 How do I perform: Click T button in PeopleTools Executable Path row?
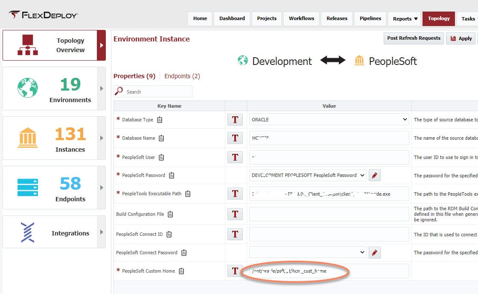point(235,194)
